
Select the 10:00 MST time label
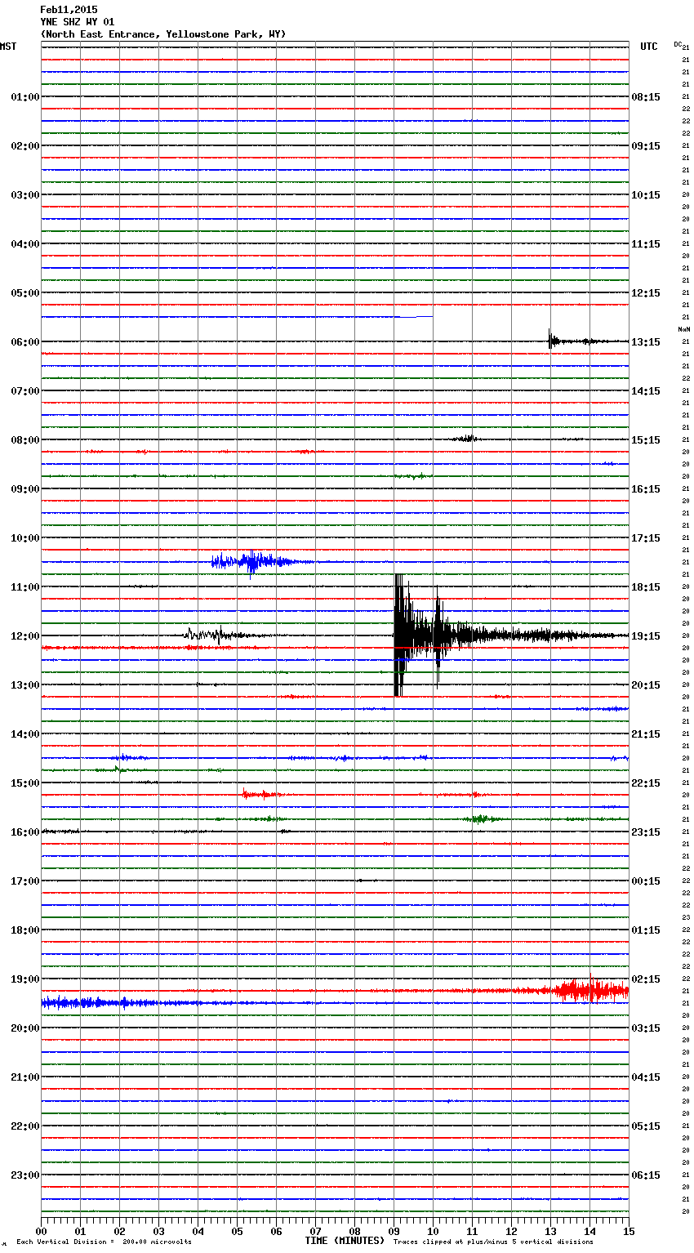point(25,538)
